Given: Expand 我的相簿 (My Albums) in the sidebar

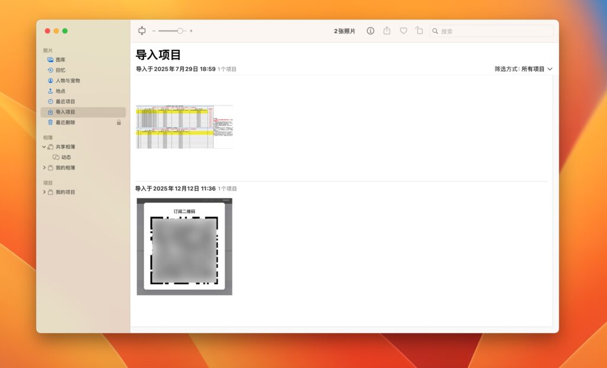Looking at the screenshot, I should click(44, 167).
